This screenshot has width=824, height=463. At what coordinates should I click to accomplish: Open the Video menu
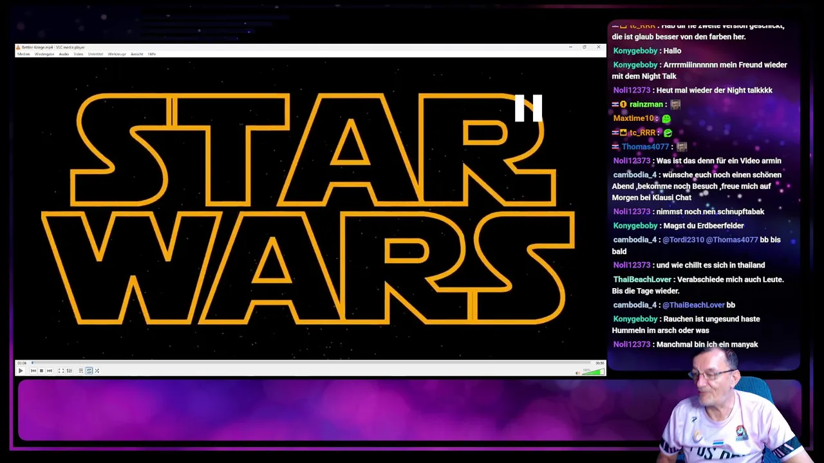pos(79,54)
